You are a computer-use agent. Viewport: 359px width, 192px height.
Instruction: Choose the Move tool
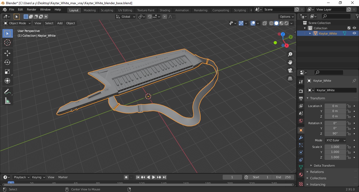(7, 53)
